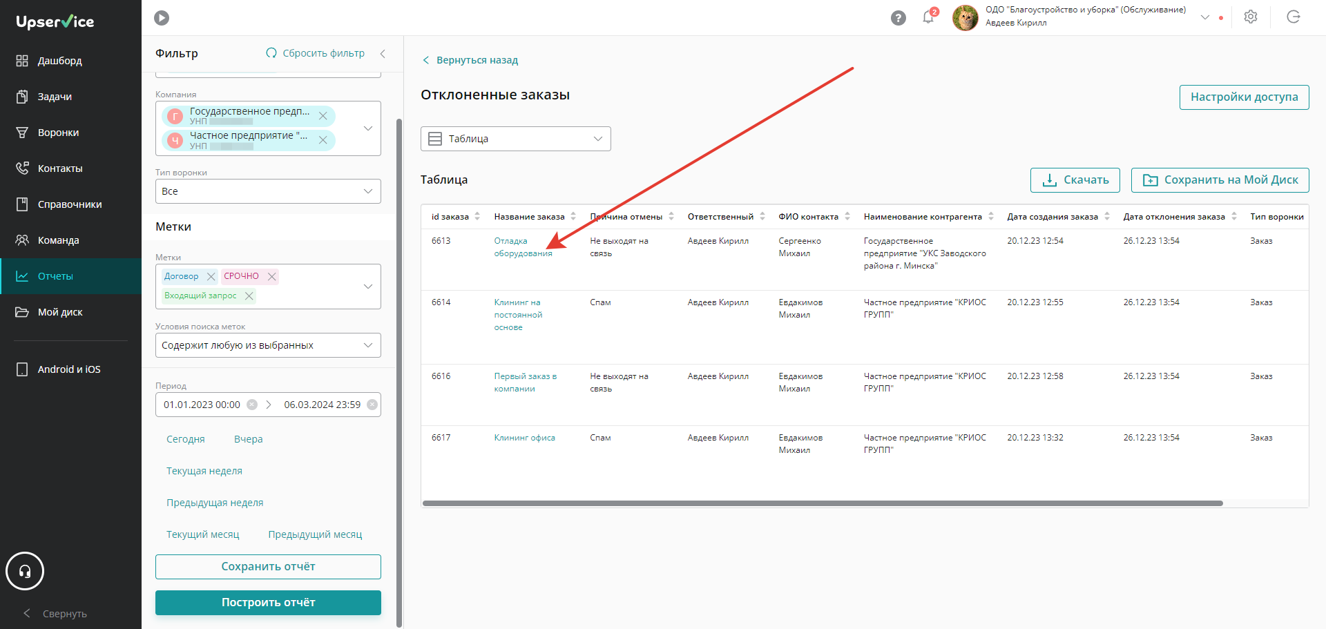Click the table horizontal scrollbar
This screenshot has width=1326, height=629.
tap(823, 503)
